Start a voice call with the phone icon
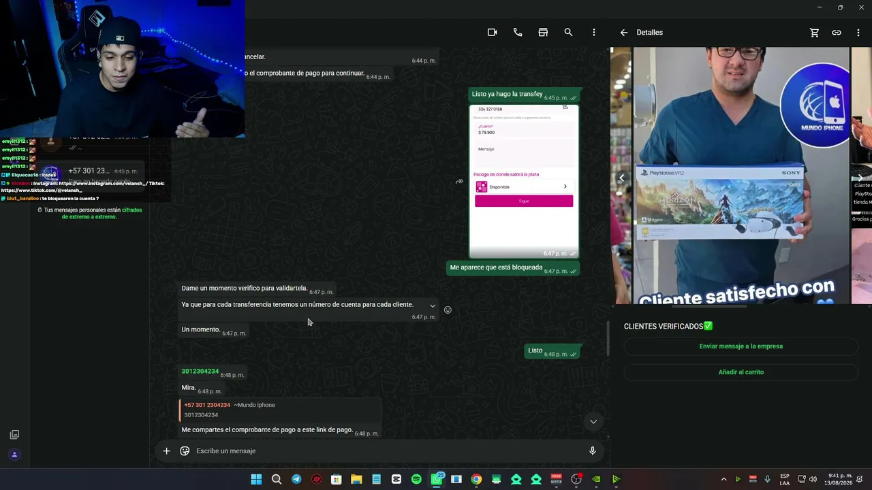The height and width of the screenshot is (490, 872). pyautogui.click(x=518, y=33)
